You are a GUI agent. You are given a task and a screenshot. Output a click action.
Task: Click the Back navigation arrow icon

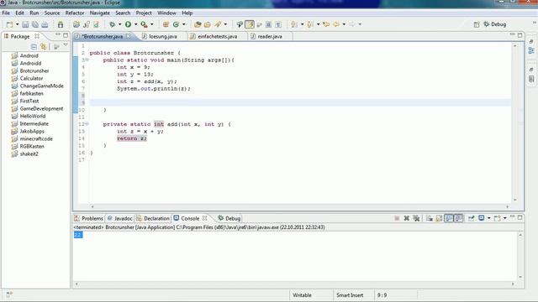336,24
